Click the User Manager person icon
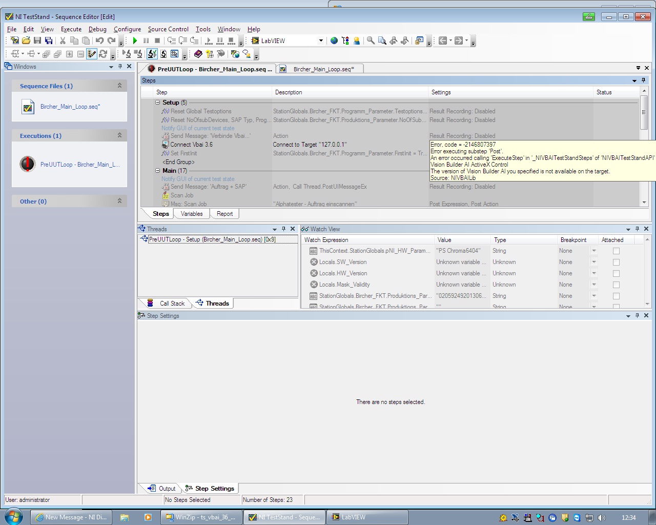Image resolution: width=656 pixels, height=525 pixels. (357, 41)
